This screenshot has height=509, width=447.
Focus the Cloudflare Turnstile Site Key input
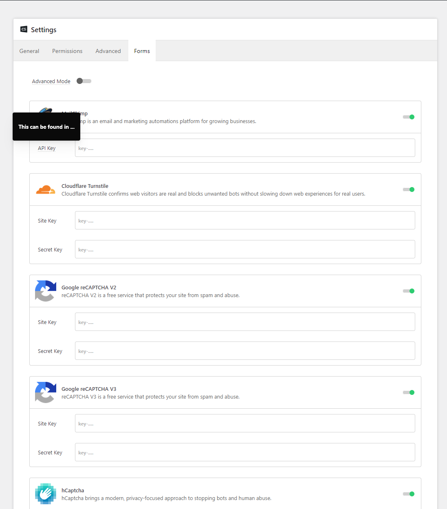(244, 220)
